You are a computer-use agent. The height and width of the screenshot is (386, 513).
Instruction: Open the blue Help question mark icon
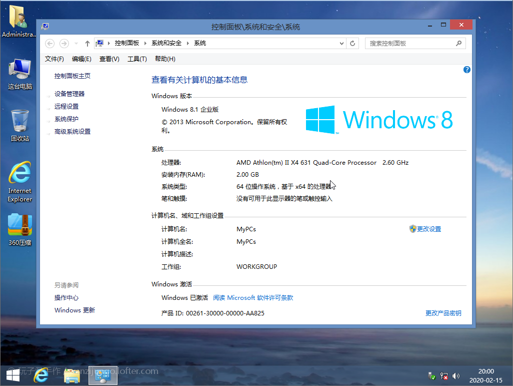pyautogui.click(x=467, y=70)
